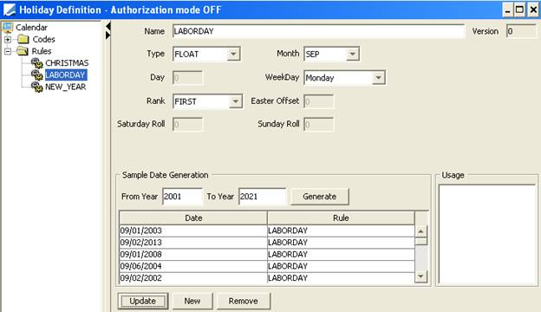Click the gear icon beside LABORDAY
541x312 pixels.
pyautogui.click(x=37, y=75)
